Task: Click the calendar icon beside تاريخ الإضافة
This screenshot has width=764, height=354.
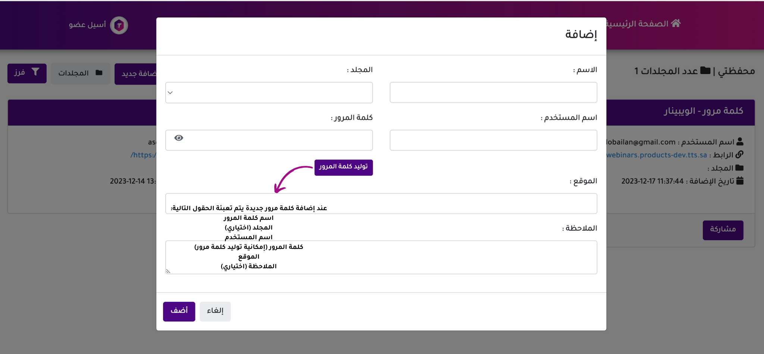Action: coord(740,181)
